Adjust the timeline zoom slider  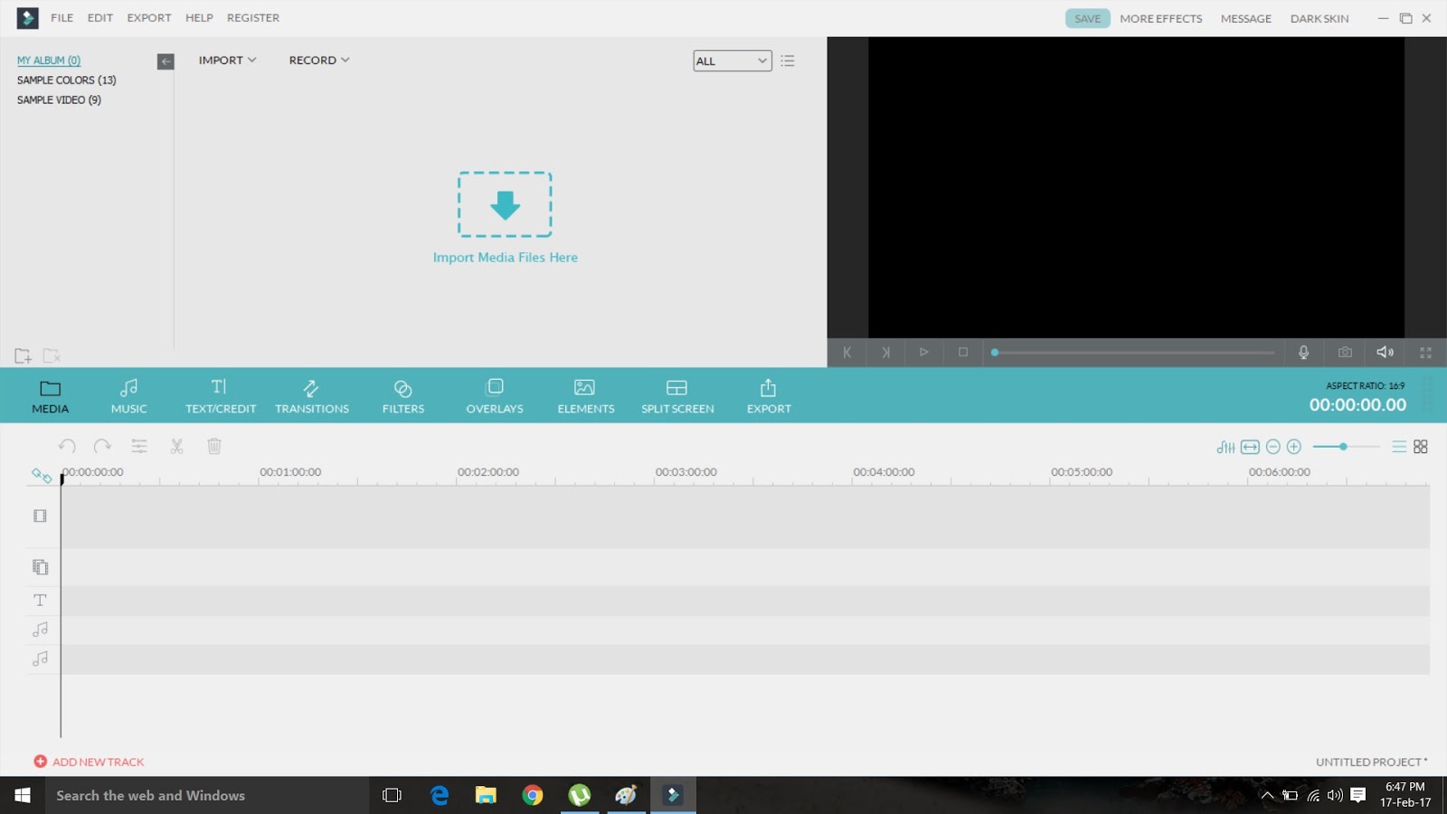click(1345, 446)
